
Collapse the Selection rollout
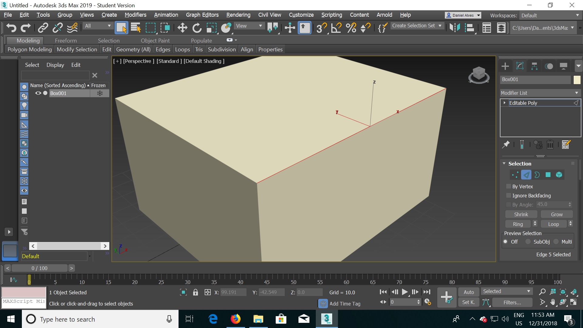[504, 163]
